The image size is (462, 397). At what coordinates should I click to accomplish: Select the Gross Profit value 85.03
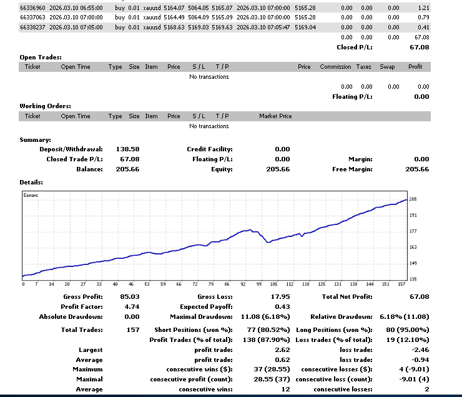coord(129,297)
